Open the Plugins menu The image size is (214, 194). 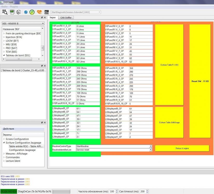tap(14, 6)
